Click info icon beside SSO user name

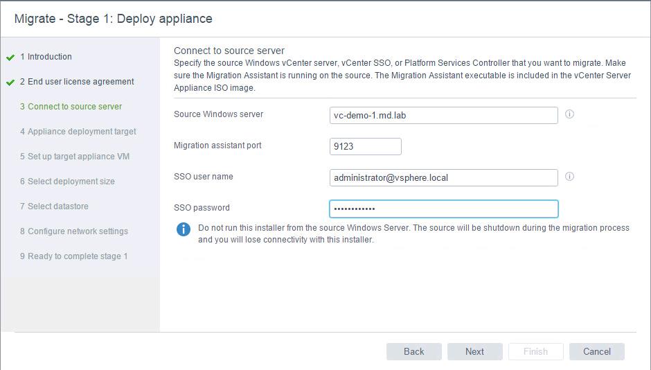coord(569,177)
